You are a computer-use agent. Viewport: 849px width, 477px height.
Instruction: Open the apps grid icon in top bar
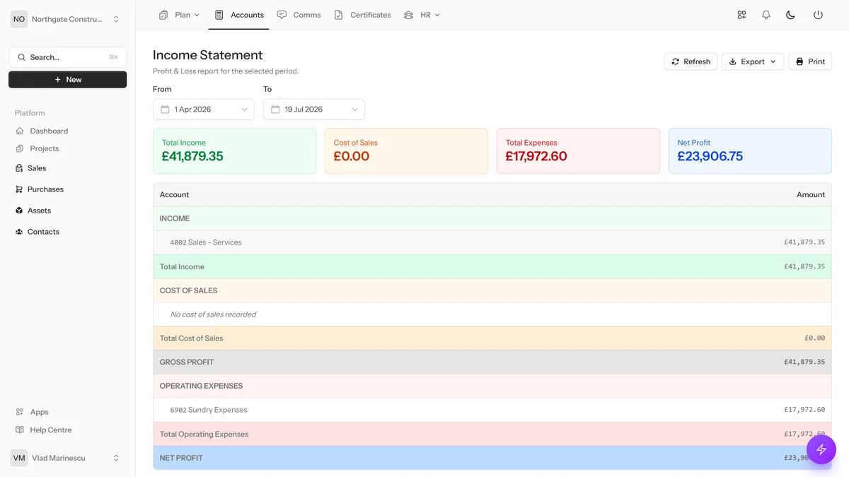741,15
